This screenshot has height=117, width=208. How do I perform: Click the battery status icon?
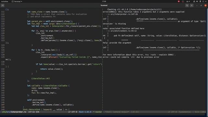click(200, 1)
